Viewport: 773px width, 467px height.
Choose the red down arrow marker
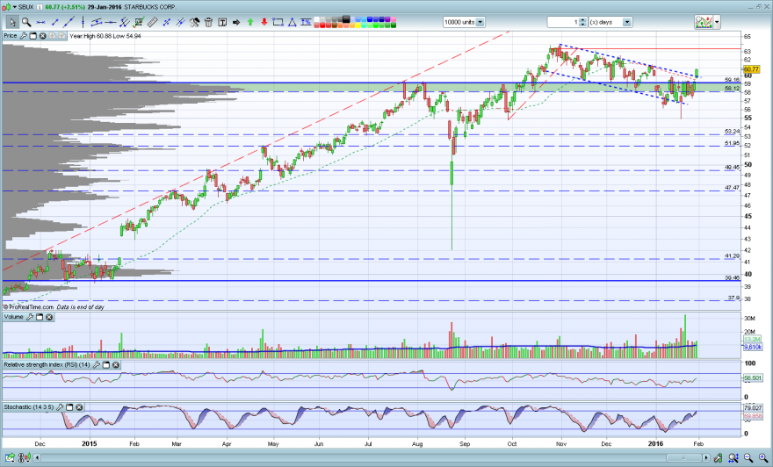pyautogui.click(x=264, y=22)
